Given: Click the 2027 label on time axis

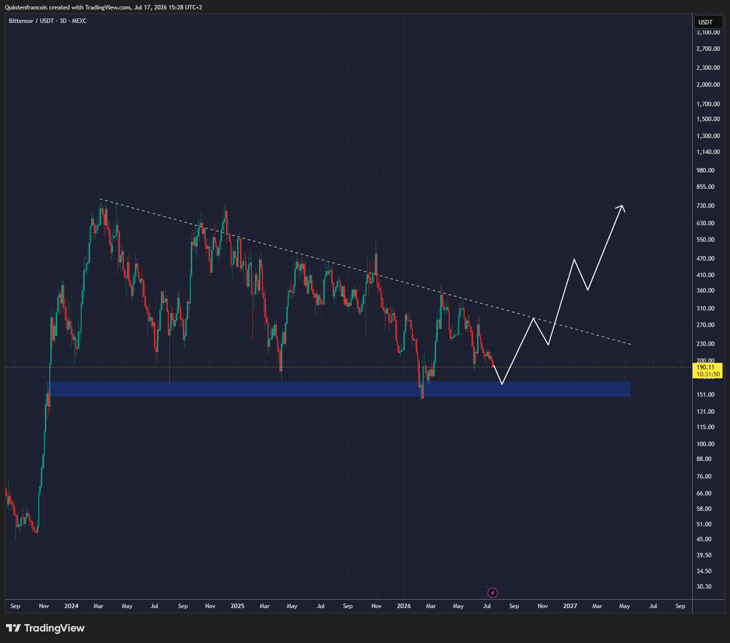Looking at the screenshot, I should 570,606.
